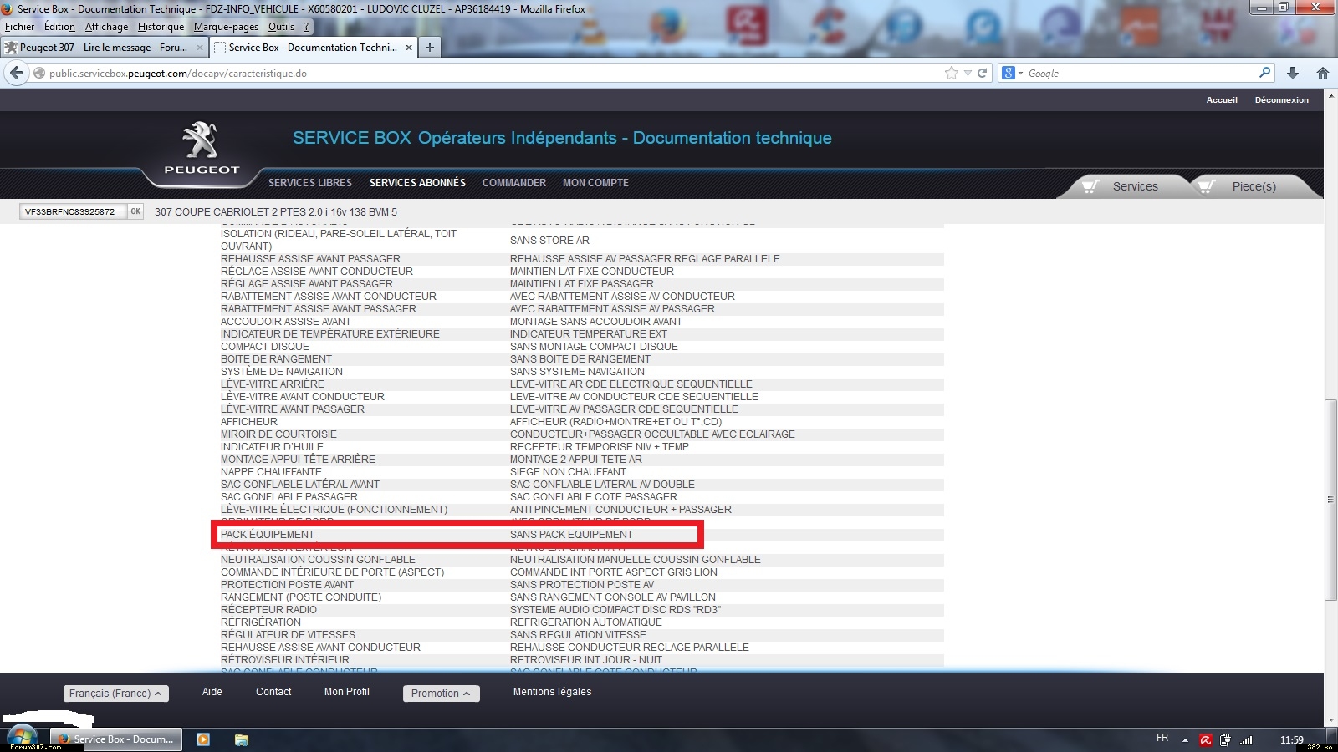Open the search engine selector dropdown
The width and height of the screenshot is (1338, 752).
[x=1012, y=74]
